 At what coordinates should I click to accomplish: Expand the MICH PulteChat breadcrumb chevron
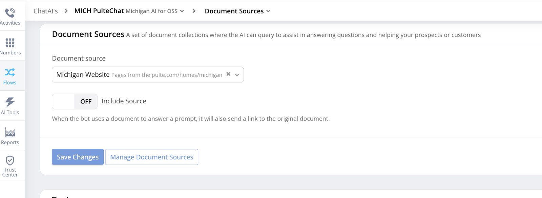pos(182,11)
